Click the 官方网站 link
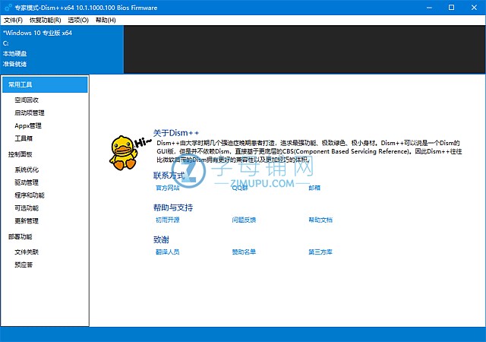This screenshot has height=342, width=486. 167,187
